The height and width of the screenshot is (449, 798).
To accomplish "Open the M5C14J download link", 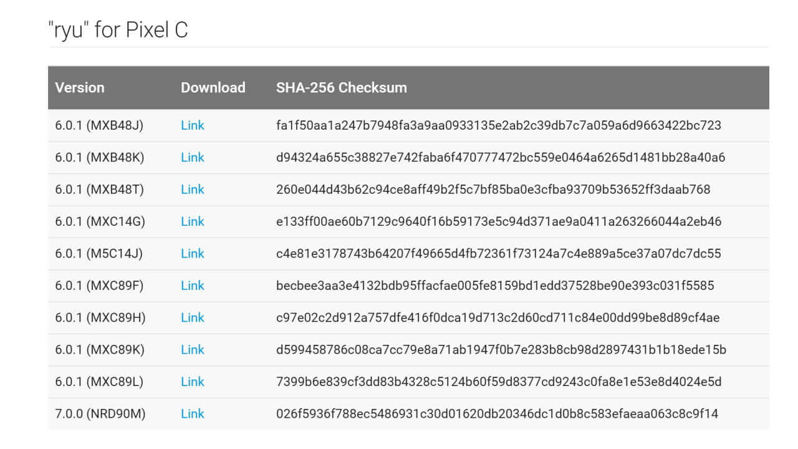I will 192,254.
